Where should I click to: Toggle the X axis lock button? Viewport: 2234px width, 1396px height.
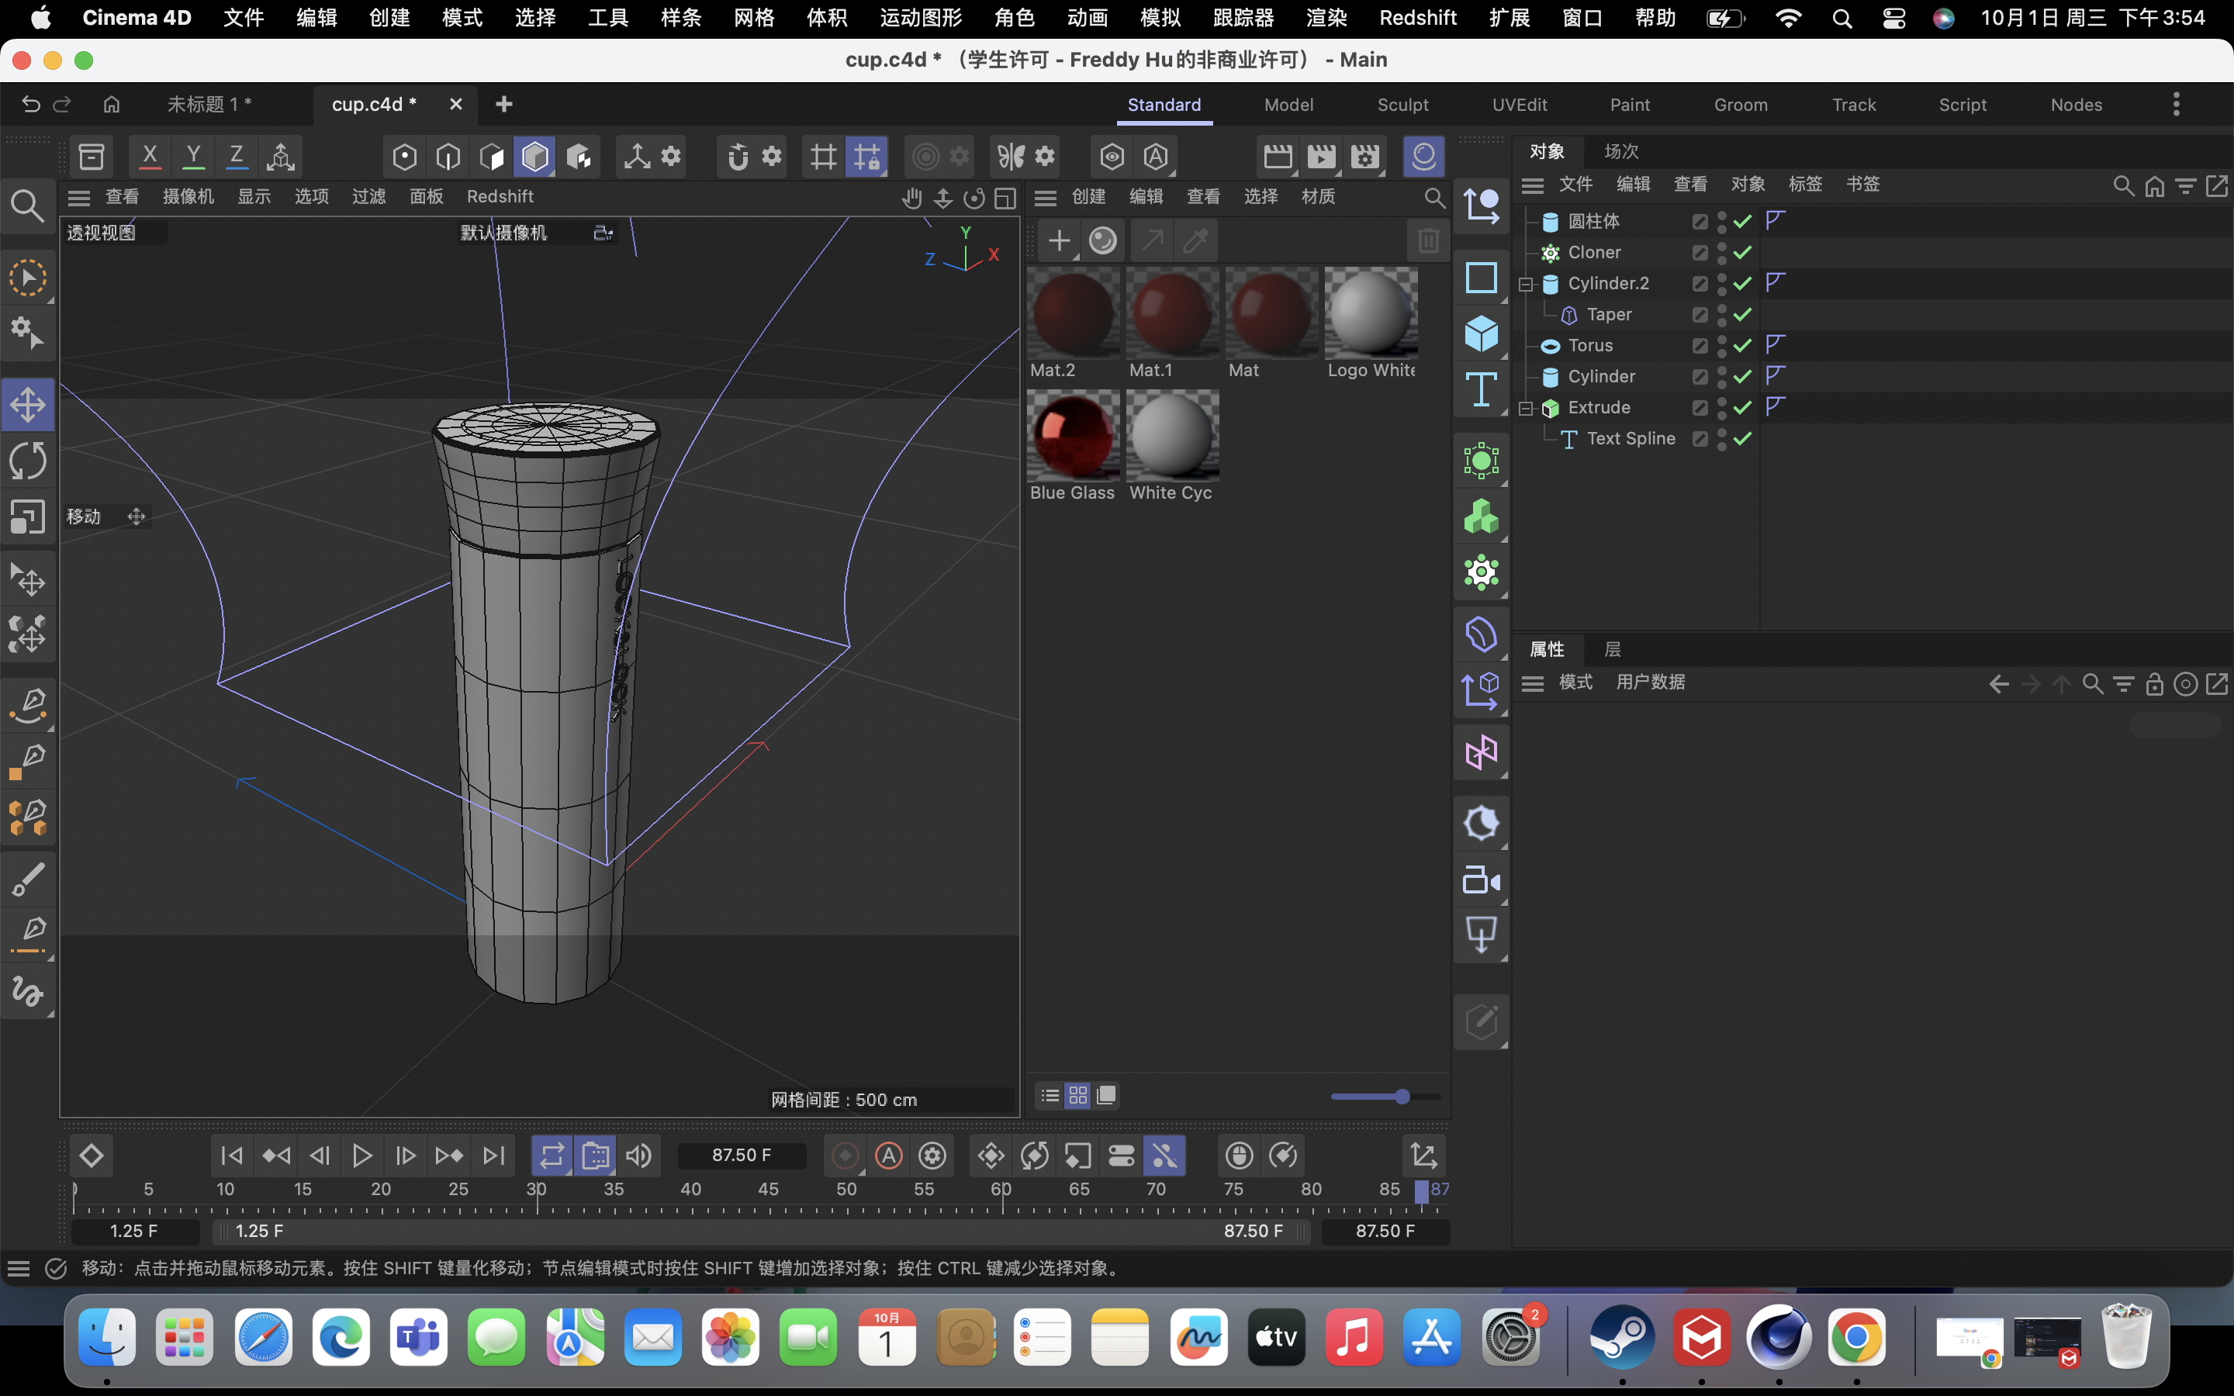[x=150, y=156]
